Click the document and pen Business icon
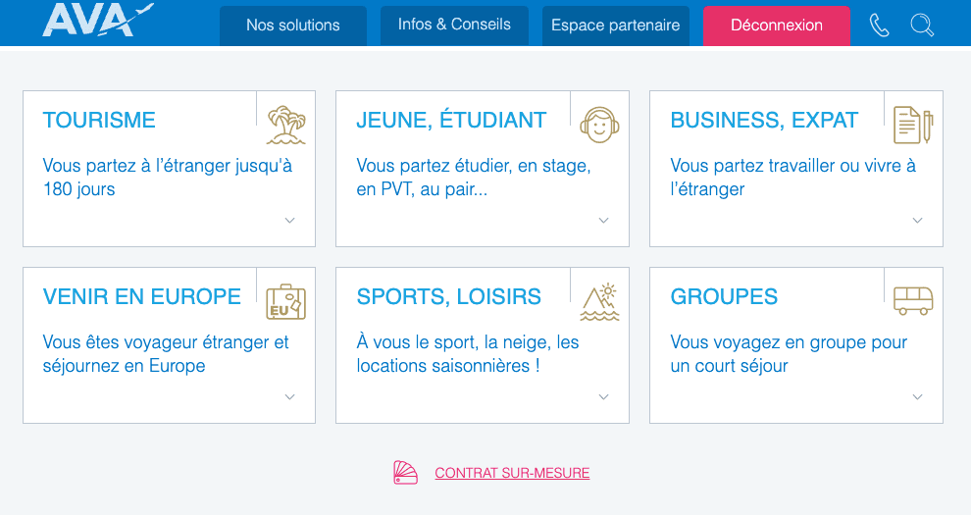This screenshot has height=517, width=971. 913,125
